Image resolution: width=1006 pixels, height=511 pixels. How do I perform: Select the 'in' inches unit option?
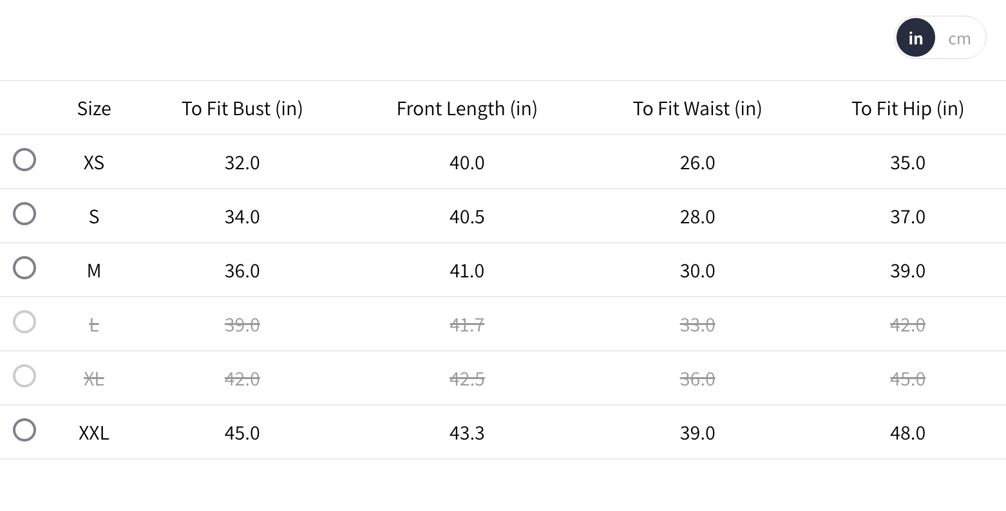pyautogui.click(x=915, y=39)
